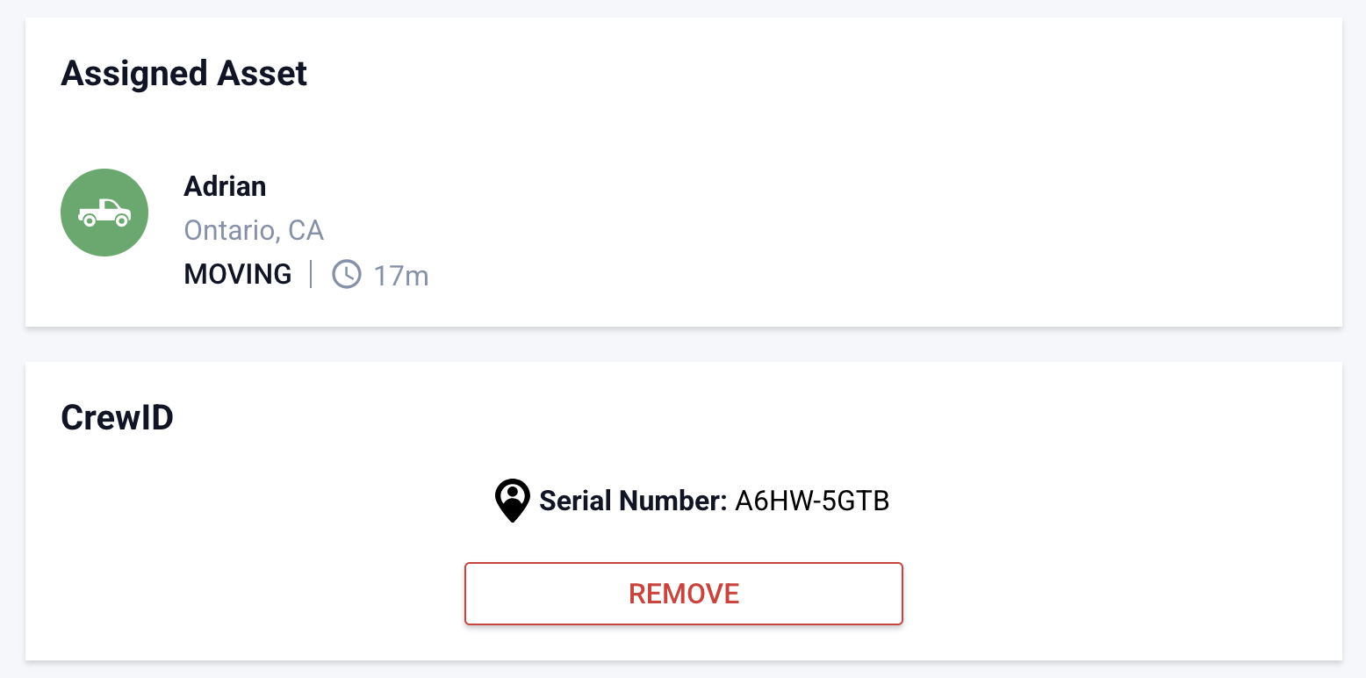Click the 17m duration text
This screenshot has height=678, width=1366.
401,274
